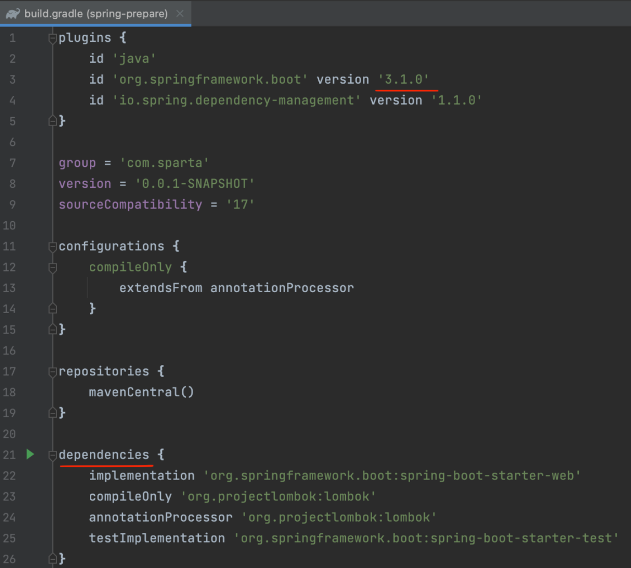
Task: Click the mavenCentral() call
Action: pos(142,392)
